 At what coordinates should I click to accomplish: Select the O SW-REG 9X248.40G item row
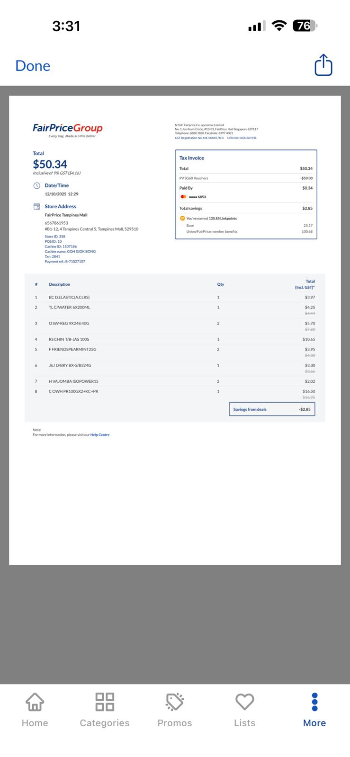[x=175, y=326]
